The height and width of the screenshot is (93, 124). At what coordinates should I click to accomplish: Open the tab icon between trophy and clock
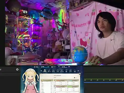point(71,71)
